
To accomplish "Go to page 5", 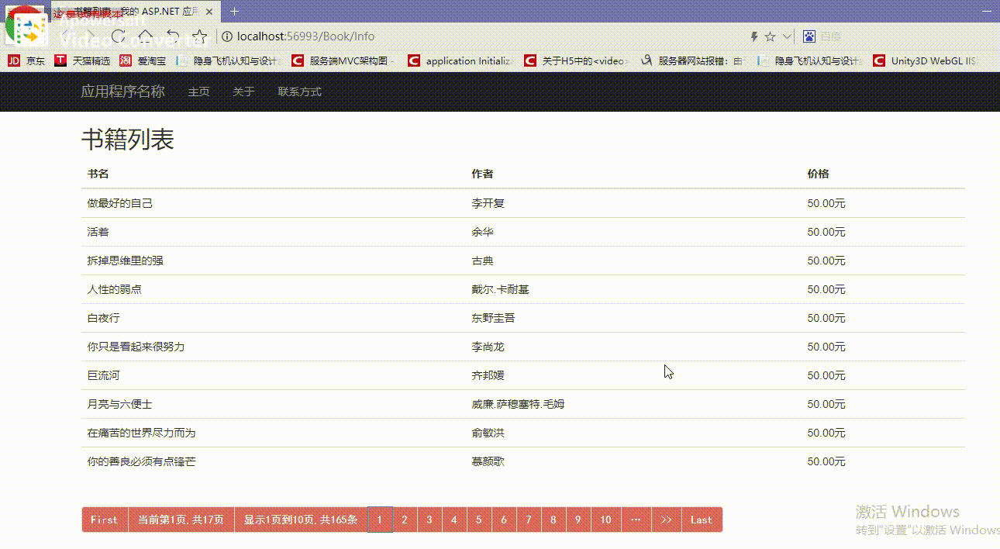I will tap(479, 520).
